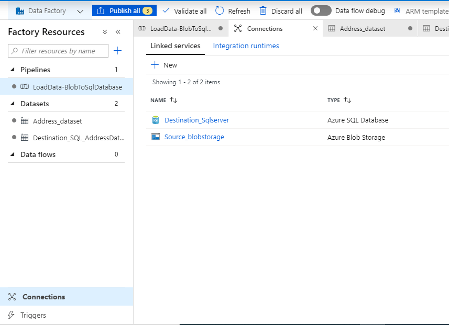Screen dimensions: 449x325
Task: Close the Connections tab
Action: [315, 28]
